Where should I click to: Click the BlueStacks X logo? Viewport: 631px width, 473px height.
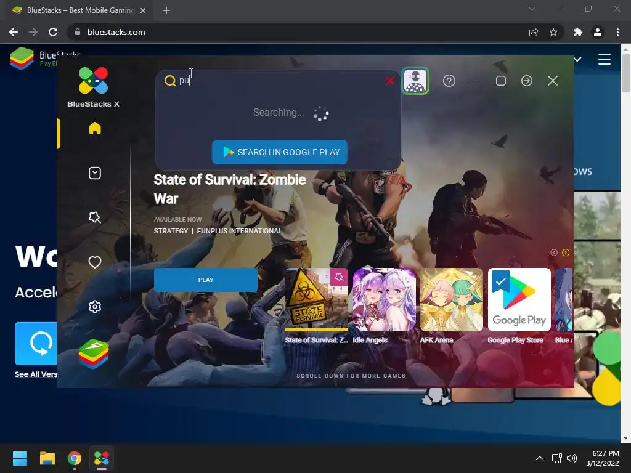click(94, 87)
